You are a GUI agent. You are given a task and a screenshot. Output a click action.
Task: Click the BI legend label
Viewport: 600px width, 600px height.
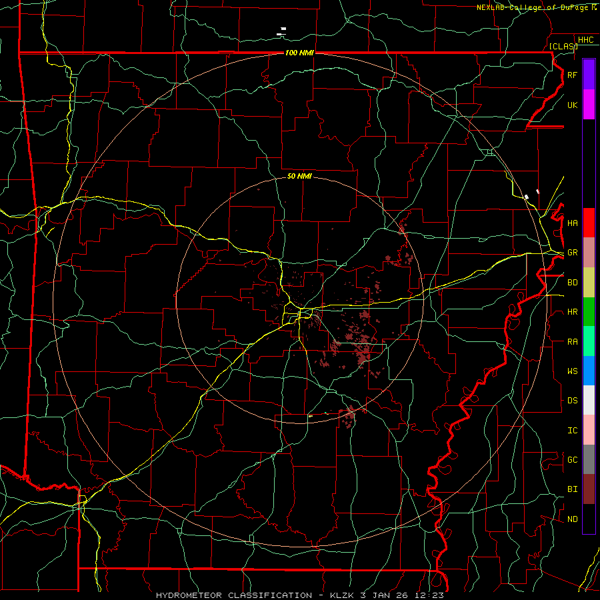(x=572, y=489)
